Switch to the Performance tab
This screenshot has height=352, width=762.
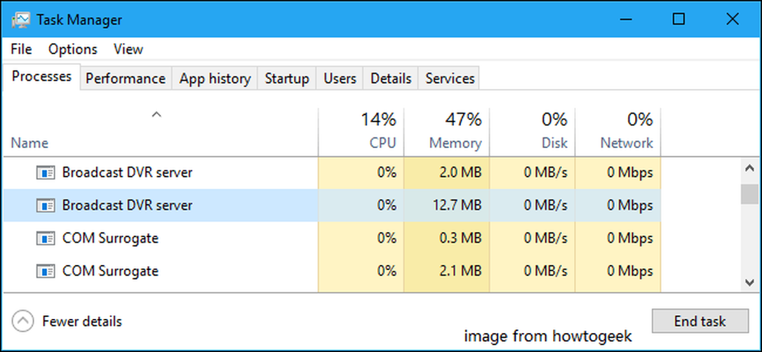coord(126,78)
